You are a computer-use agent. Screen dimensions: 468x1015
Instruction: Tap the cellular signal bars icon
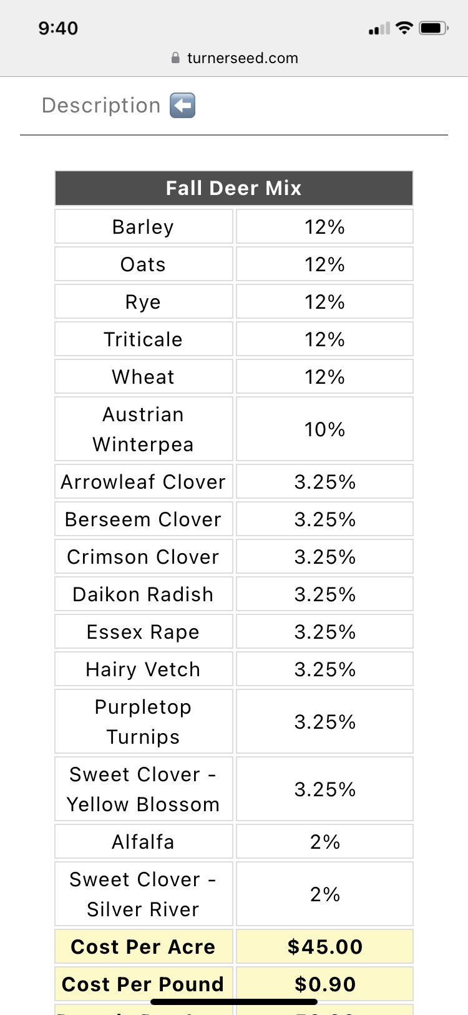pyautogui.click(x=379, y=29)
